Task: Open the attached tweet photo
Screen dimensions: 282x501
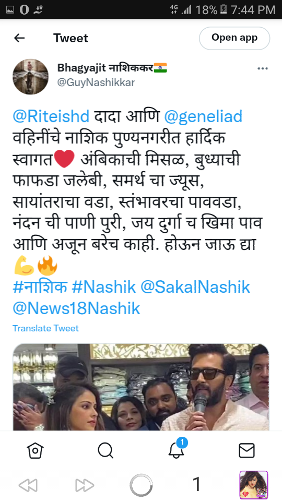Action: coord(141,387)
